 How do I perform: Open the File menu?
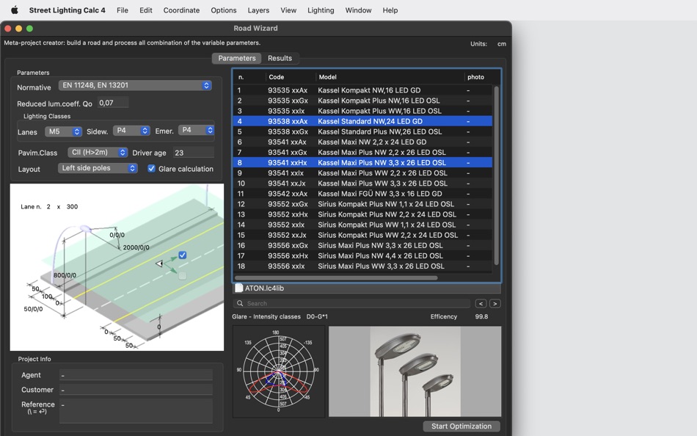point(123,10)
